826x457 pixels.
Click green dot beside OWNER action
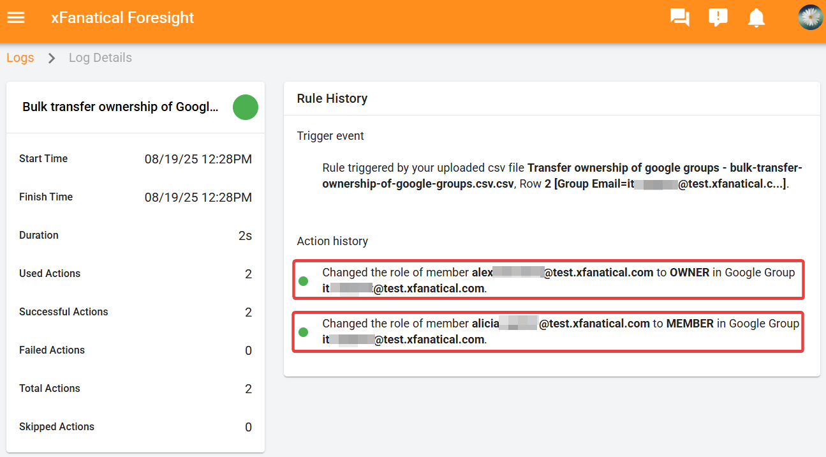pyautogui.click(x=304, y=281)
